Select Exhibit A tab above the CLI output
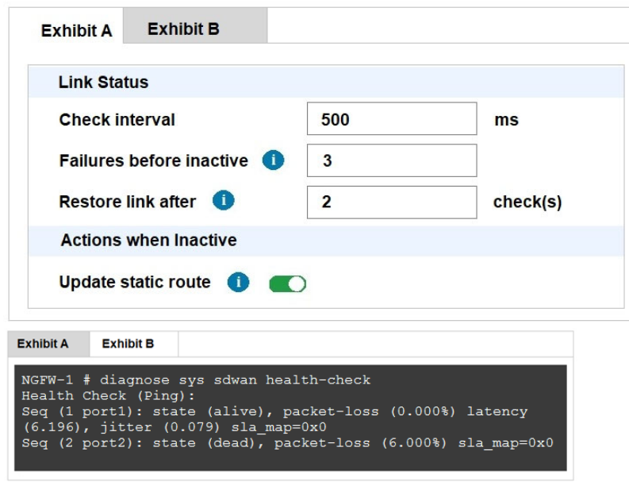The image size is (629, 482). click(43, 344)
